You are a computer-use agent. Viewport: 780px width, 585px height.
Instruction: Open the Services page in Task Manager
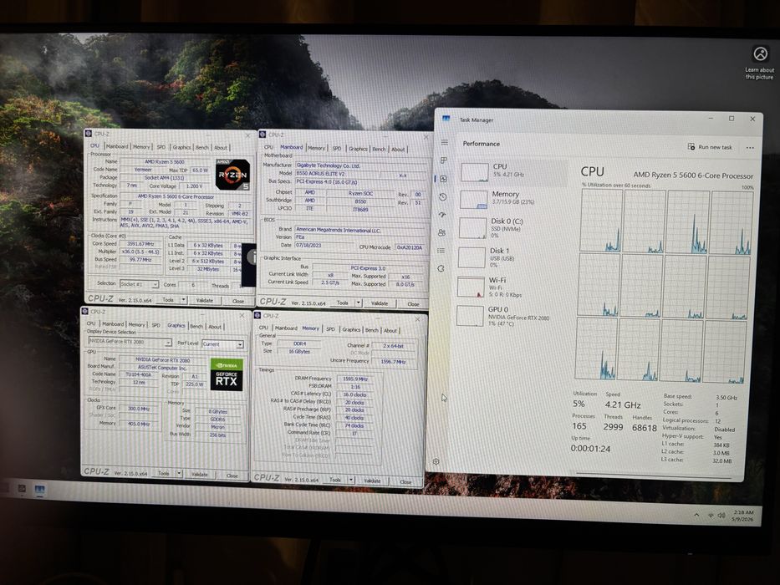(441, 268)
